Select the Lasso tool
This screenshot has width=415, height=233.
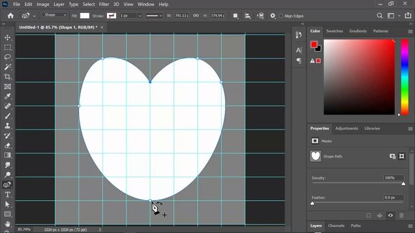pos(7,57)
